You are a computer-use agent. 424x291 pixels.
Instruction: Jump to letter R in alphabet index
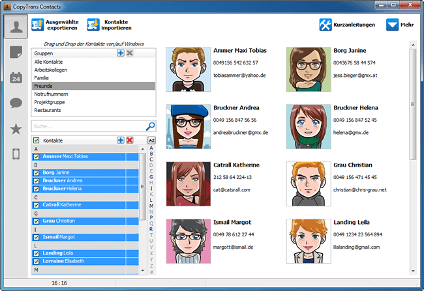pos(151,229)
